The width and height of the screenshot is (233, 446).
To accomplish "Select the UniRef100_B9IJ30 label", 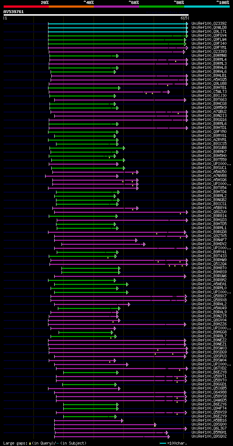I will pos(209,95).
